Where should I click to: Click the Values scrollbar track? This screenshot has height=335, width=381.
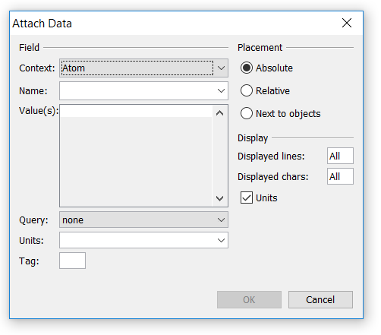219,156
